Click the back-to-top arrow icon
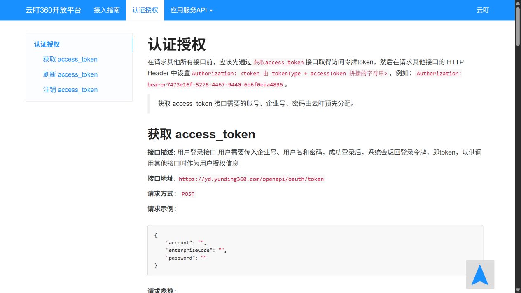 tap(480, 274)
